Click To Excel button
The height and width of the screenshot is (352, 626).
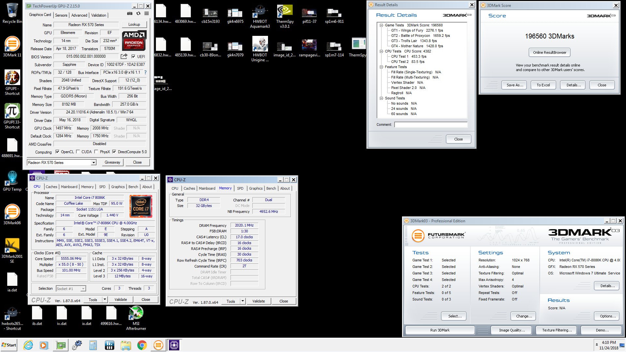(543, 85)
